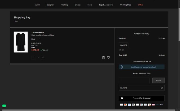The height and width of the screenshot is (111, 180).
Task: Click the MADEIT15 promo chip in summary
Action: click(124, 45)
